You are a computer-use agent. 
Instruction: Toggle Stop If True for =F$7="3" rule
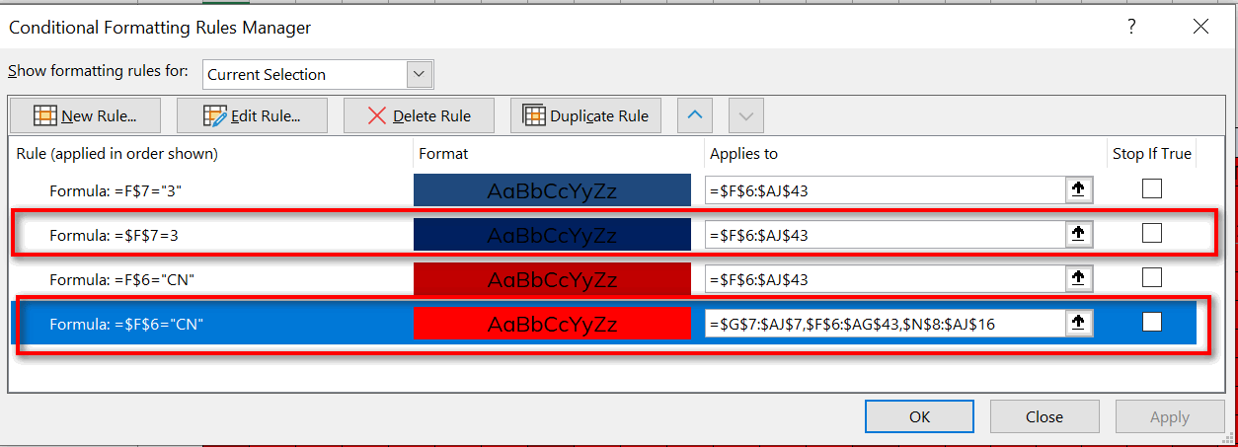[x=1151, y=189]
